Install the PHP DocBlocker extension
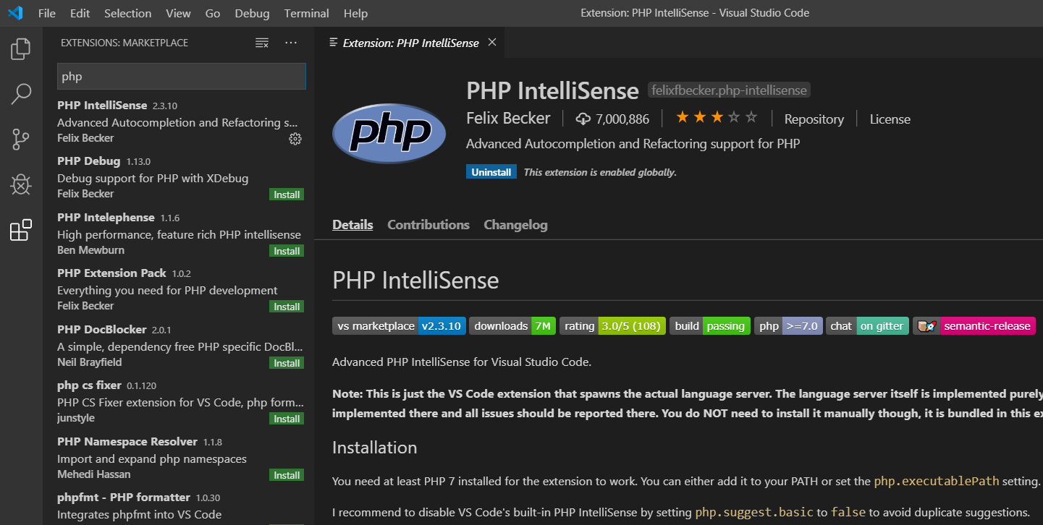This screenshot has height=525, width=1043. click(x=287, y=363)
